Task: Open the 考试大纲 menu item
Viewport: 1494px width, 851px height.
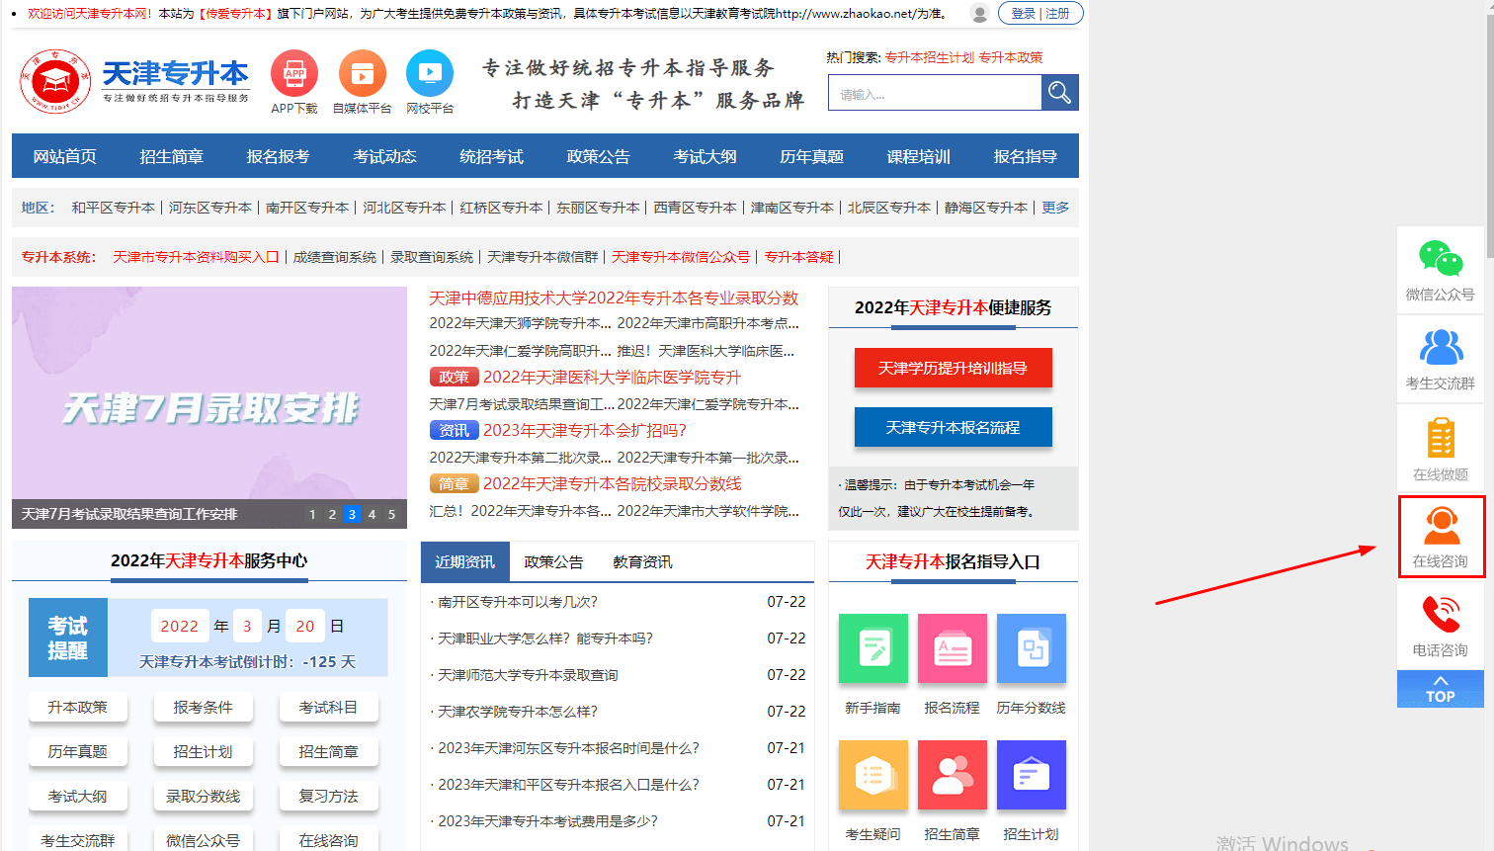Action: tap(705, 155)
